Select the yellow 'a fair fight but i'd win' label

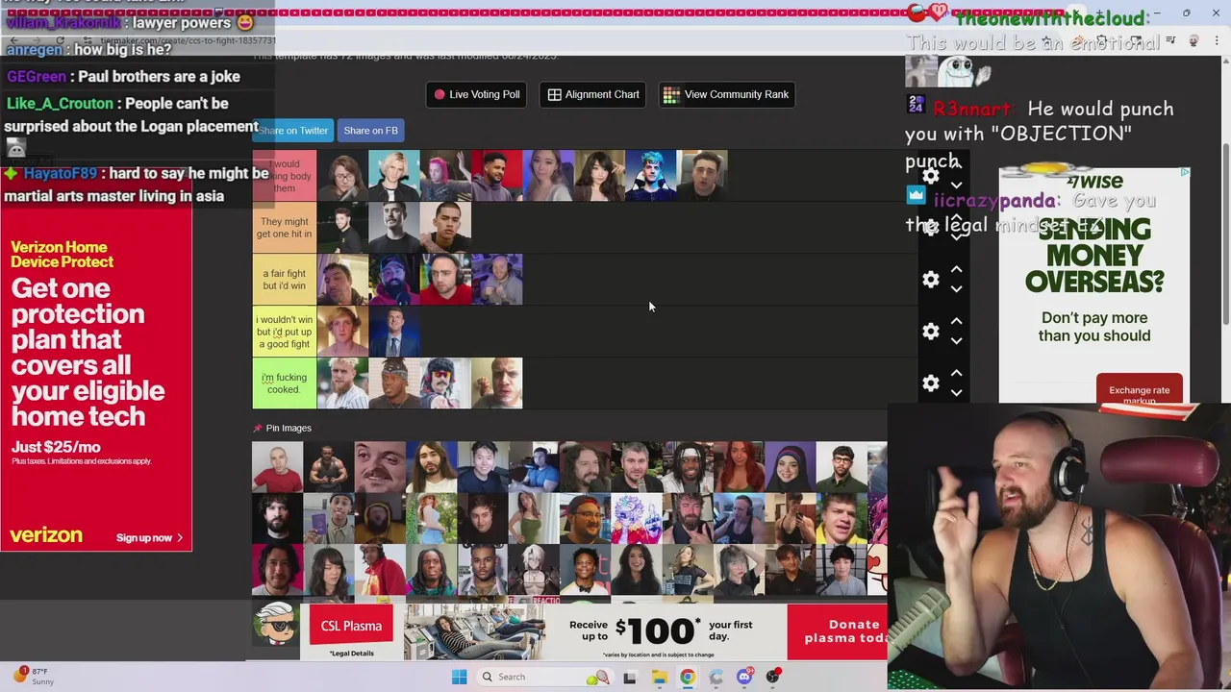284,280
